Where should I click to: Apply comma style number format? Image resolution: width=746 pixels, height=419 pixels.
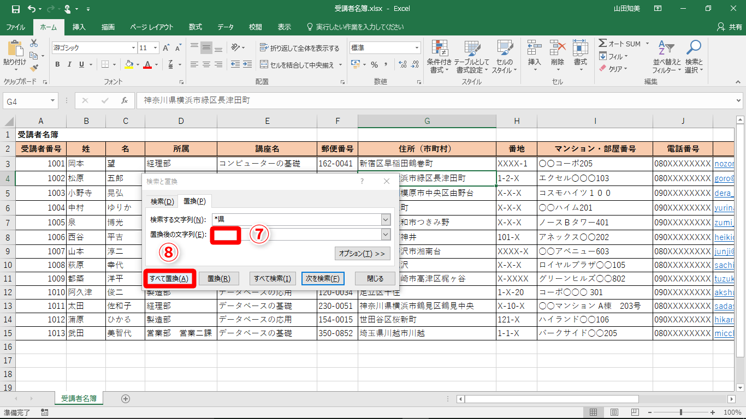(x=386, y=64)
